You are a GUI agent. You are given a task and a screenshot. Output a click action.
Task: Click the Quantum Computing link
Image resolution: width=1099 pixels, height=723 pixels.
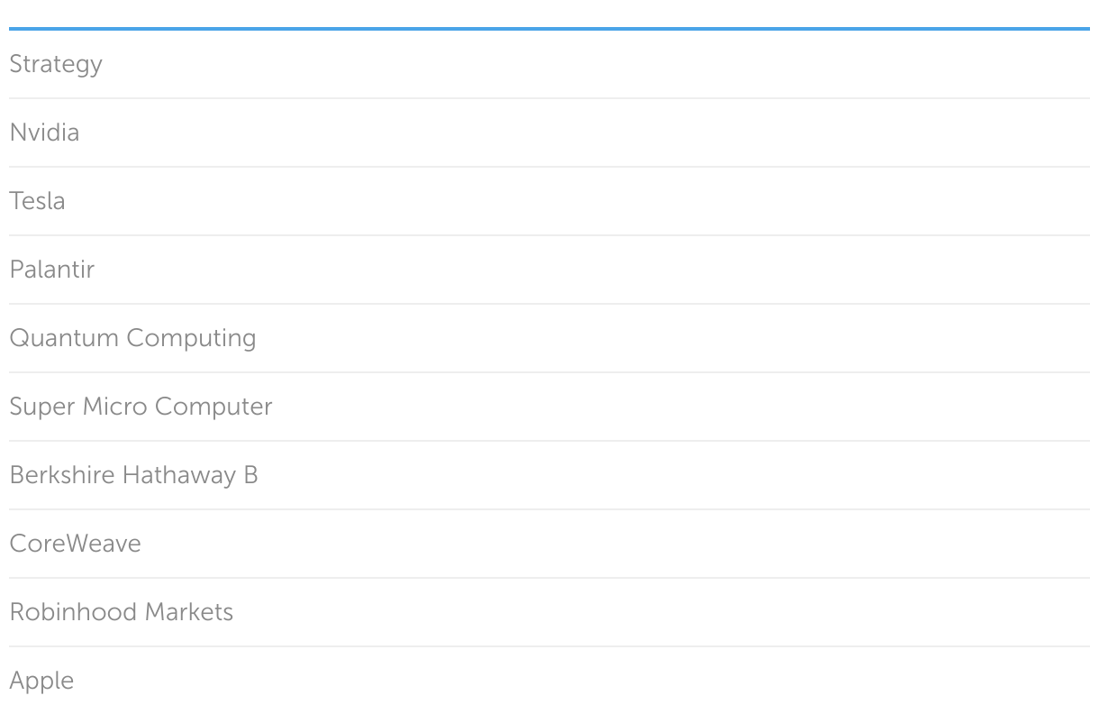(x=132, y=338)
